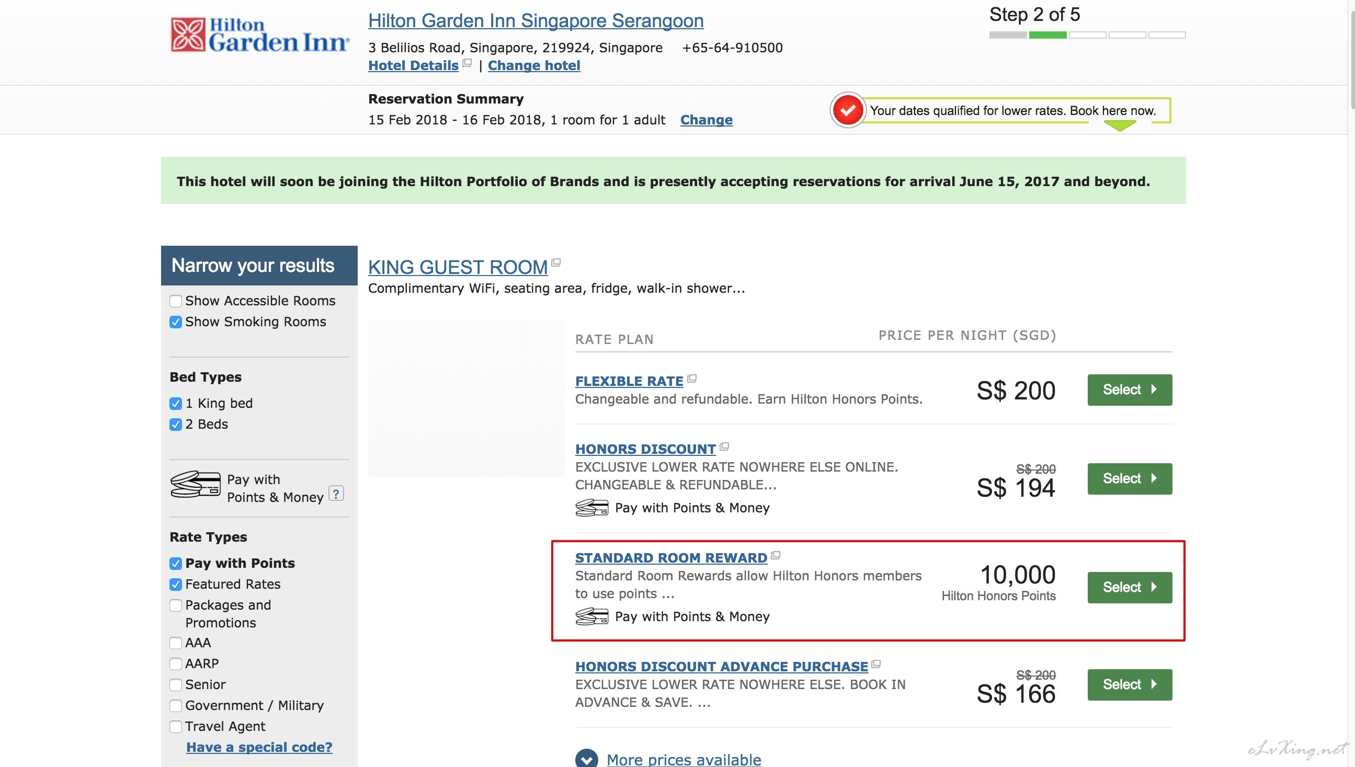Open the KING GUEST ROOM link
The image size is (1355, 767).
click(458, 267)
